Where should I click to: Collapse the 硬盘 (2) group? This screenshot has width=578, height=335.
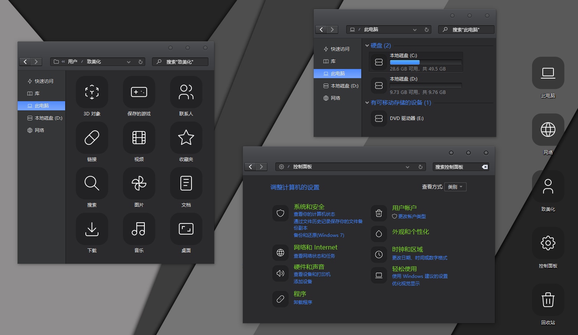367,46
